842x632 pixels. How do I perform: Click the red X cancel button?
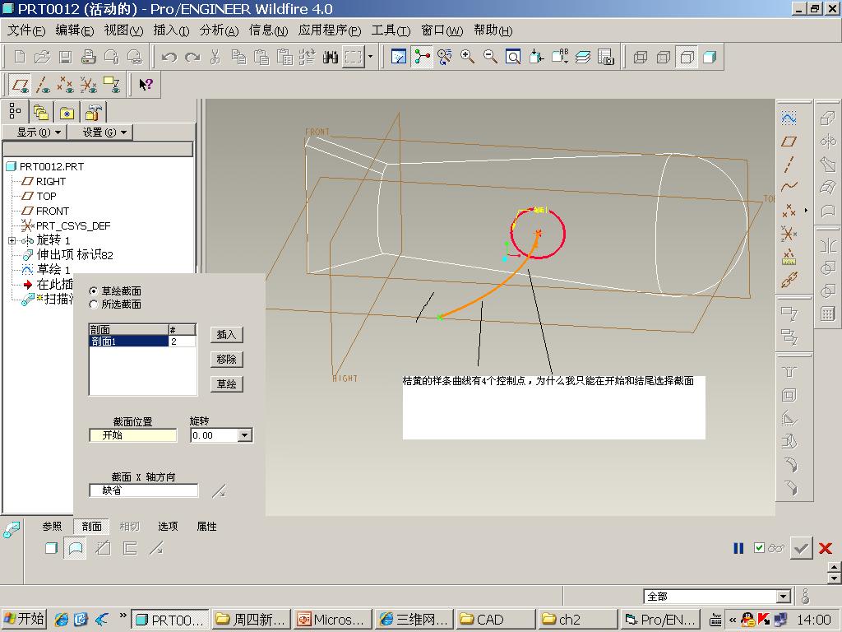pos(826,548)
